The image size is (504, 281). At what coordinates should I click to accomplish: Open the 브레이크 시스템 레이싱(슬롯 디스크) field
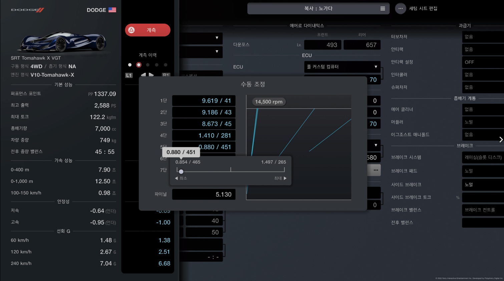pyautogui.click(x=483, y=157)
